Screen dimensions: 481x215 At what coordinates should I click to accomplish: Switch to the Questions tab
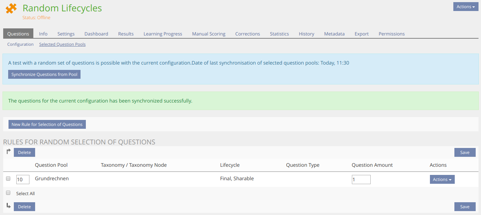(18, 34)
